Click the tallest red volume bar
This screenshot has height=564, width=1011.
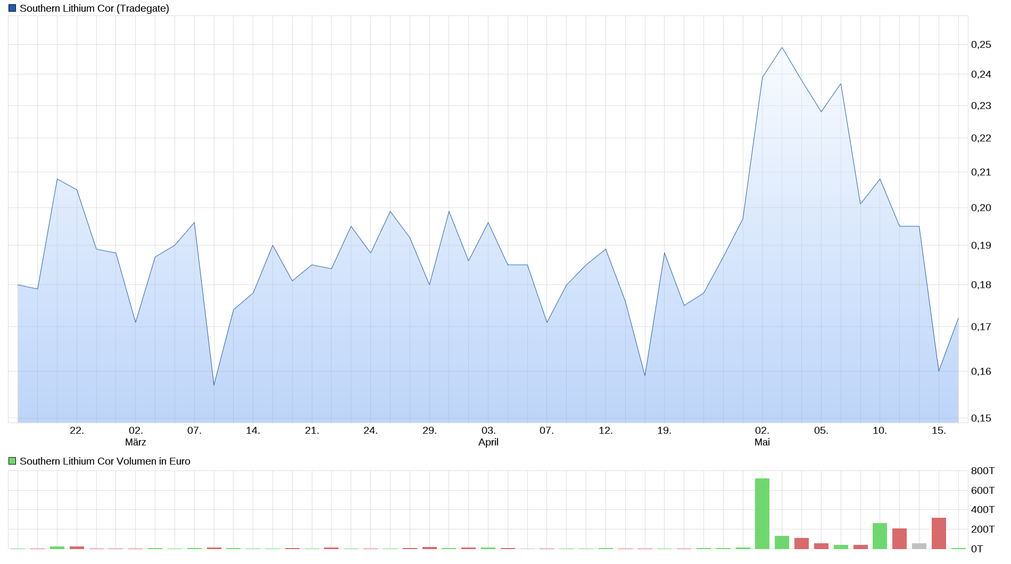pos(939,533)
